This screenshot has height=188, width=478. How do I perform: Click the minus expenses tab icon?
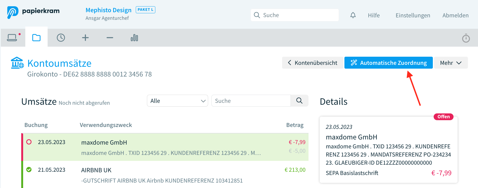(110, 38)
